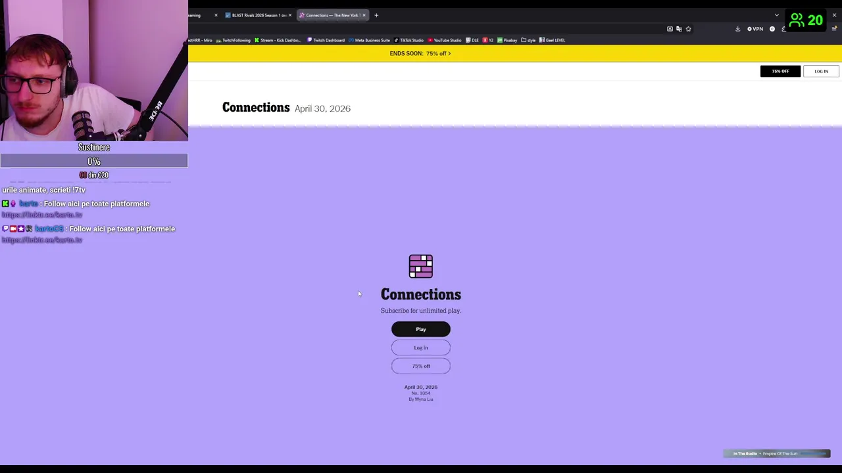Screen dimensions: 842x473
Task: Click the translate page icon
Action: point(679,29)
